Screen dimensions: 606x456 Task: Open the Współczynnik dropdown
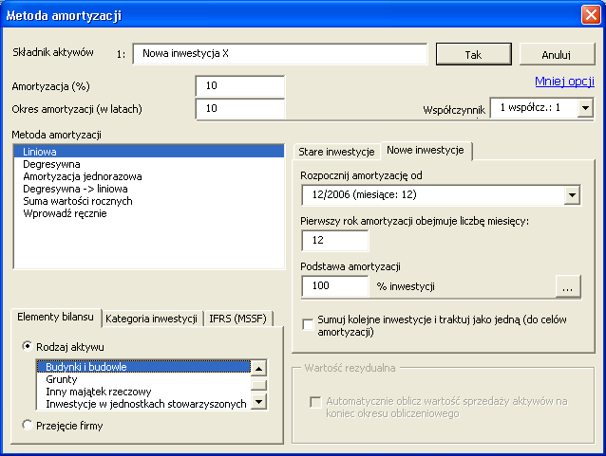click(585, 108)
